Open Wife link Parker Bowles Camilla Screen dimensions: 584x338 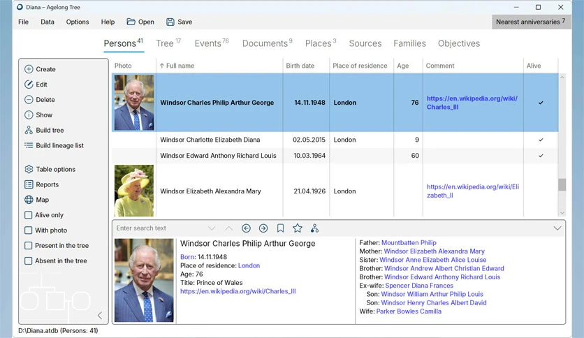coord(409,311)
